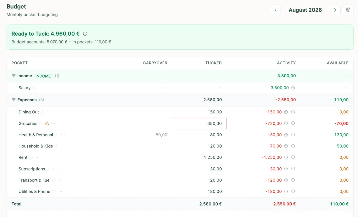The image size is (358, 217).
Task: Open three-dot menu for Dining Out
Action: coord(49,112)
